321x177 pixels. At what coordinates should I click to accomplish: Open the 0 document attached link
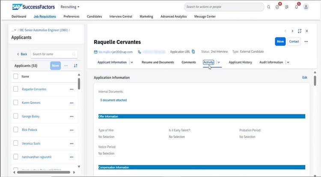113,100
